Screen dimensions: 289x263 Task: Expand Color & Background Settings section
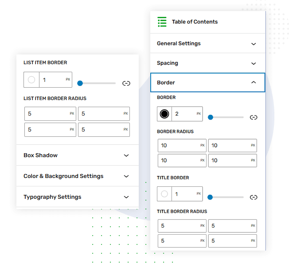77,176
